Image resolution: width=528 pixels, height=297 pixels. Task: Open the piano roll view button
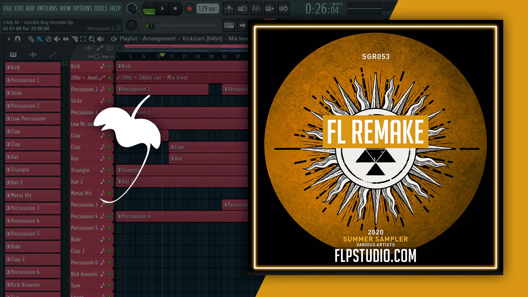(229, 25)
